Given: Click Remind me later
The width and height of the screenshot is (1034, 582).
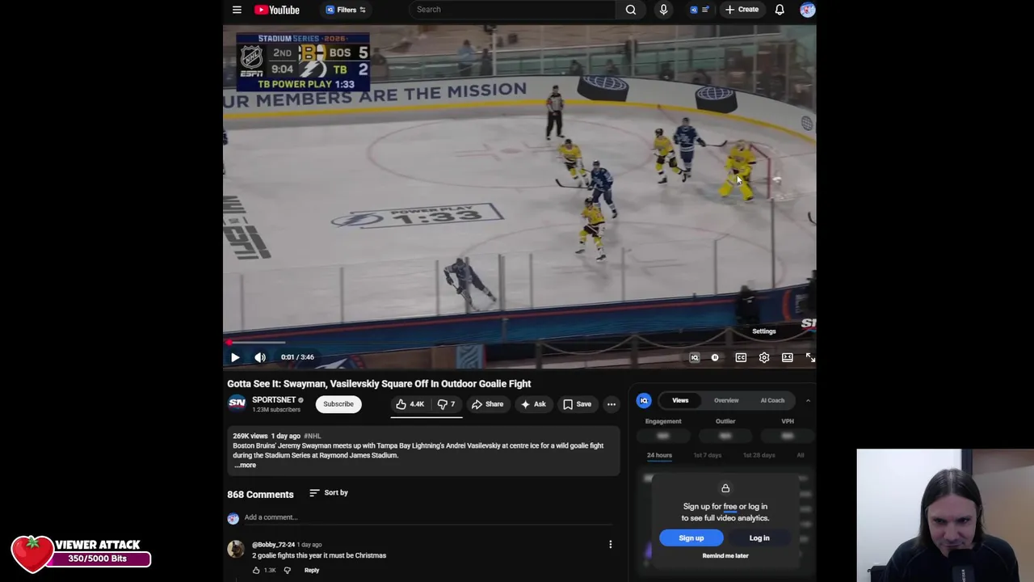Looking at the screenshot, I should pyautogui.click(x=725, y=556).
